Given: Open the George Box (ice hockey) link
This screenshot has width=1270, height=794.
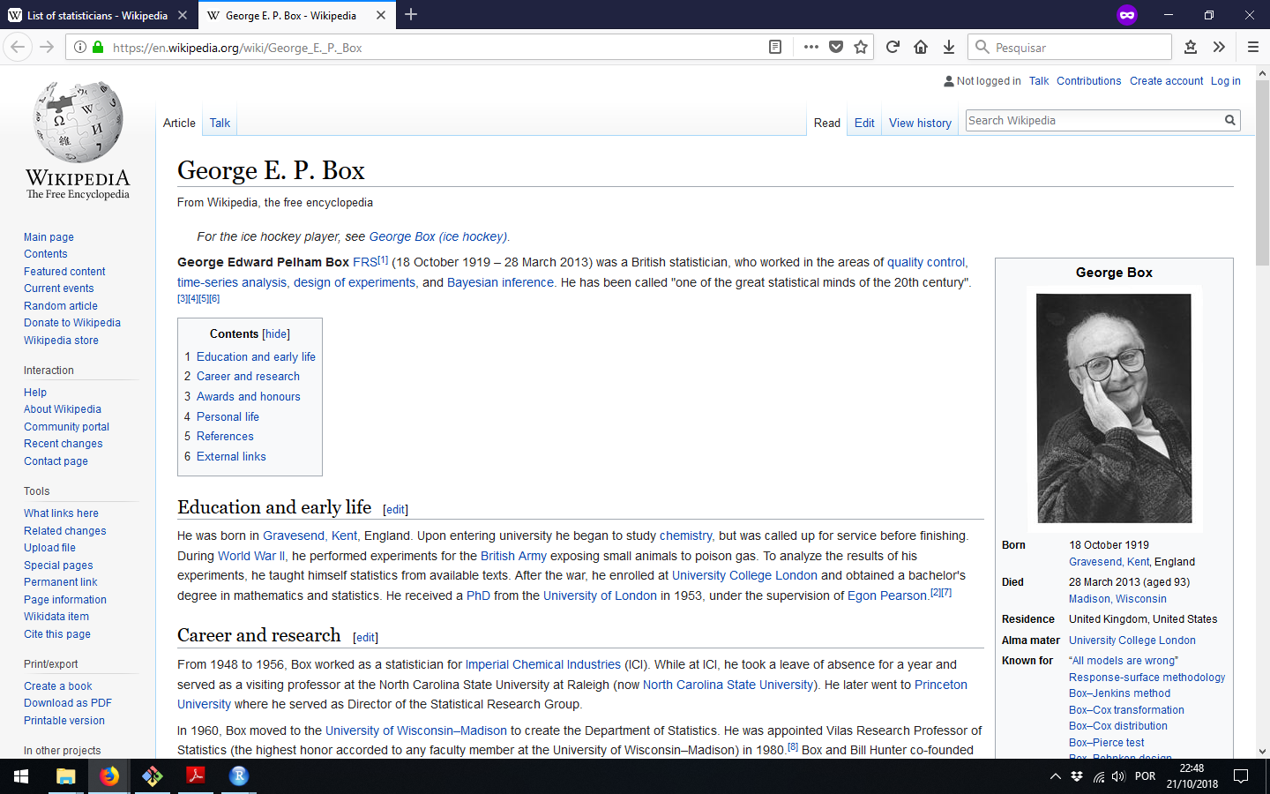Looking at the screenshot, I should coord(437,236).
